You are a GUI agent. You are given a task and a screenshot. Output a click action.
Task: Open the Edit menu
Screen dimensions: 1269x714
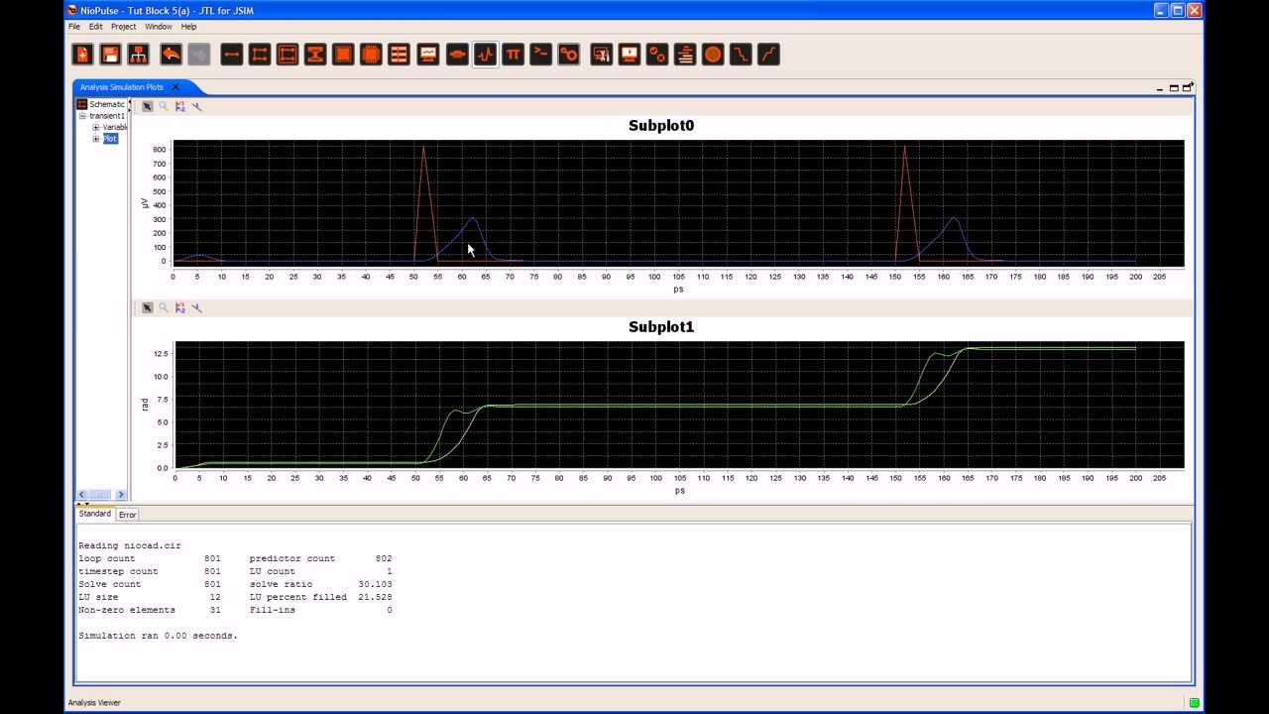click(96, 27)
